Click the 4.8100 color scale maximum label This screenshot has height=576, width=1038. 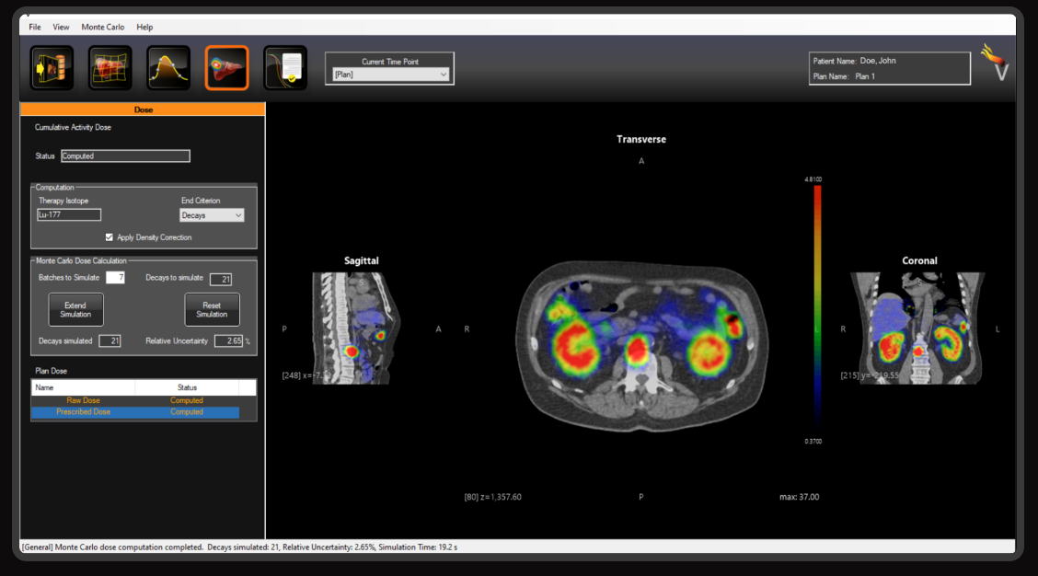coord(813,179)
